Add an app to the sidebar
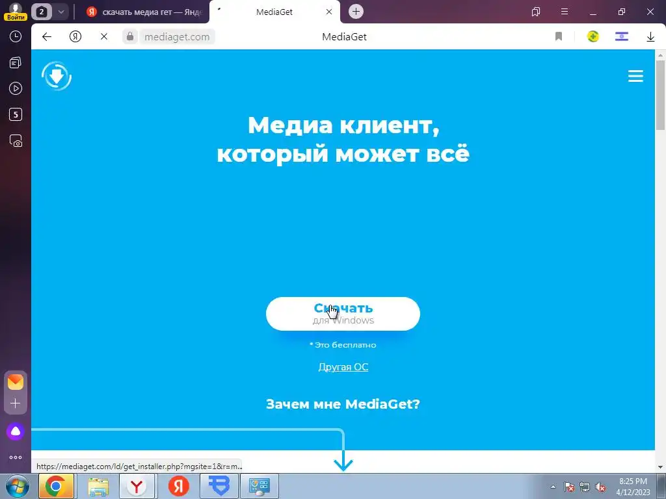This screenshot has width=666, height=499. click(16, 403)
